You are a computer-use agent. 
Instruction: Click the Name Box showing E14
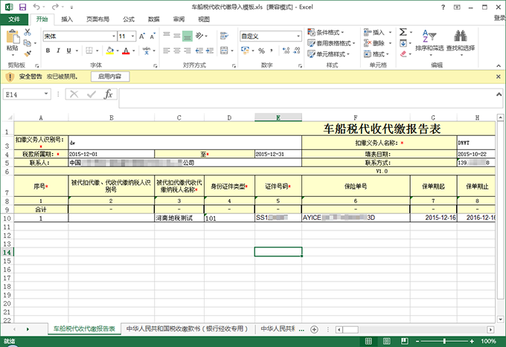tap(28, 94)
